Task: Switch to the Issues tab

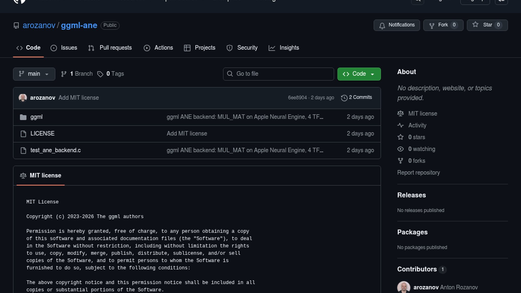Action: pos(64,48)
